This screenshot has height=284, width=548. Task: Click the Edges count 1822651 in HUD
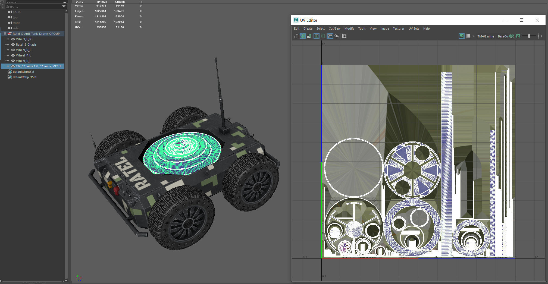click(x=100, y=11)
